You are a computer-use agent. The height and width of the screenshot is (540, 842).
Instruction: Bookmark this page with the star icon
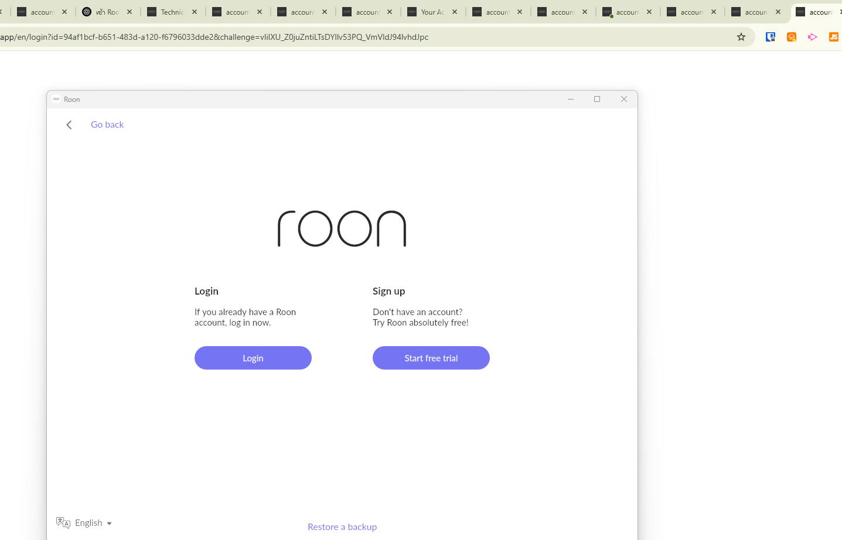741,37
